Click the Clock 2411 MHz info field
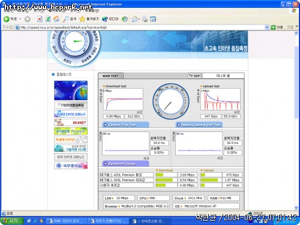The image size is (300, 225). [x=188, y=198]
